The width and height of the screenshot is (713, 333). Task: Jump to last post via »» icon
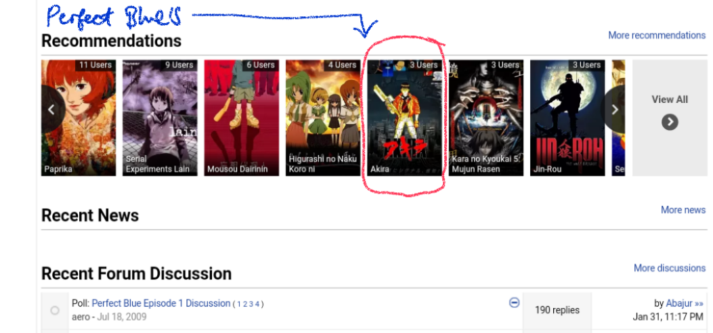point(699,303)
